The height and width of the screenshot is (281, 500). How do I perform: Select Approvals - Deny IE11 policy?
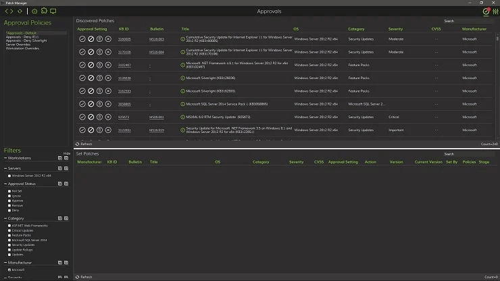tap(22, 37)
